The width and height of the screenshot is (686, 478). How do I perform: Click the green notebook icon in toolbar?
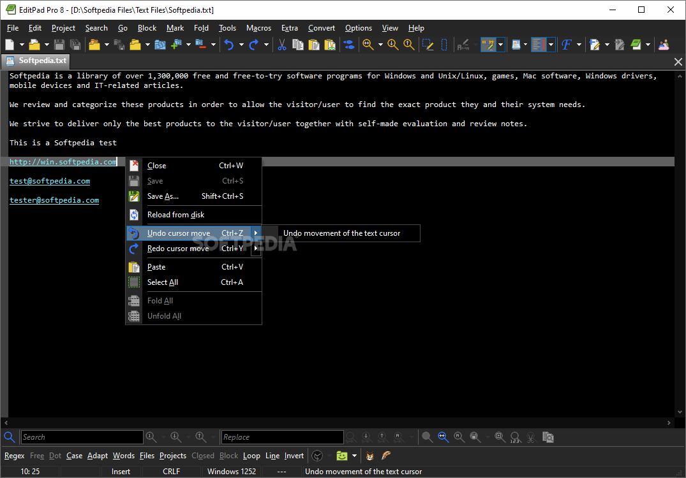pyautogui.click(x=636, y=45)
